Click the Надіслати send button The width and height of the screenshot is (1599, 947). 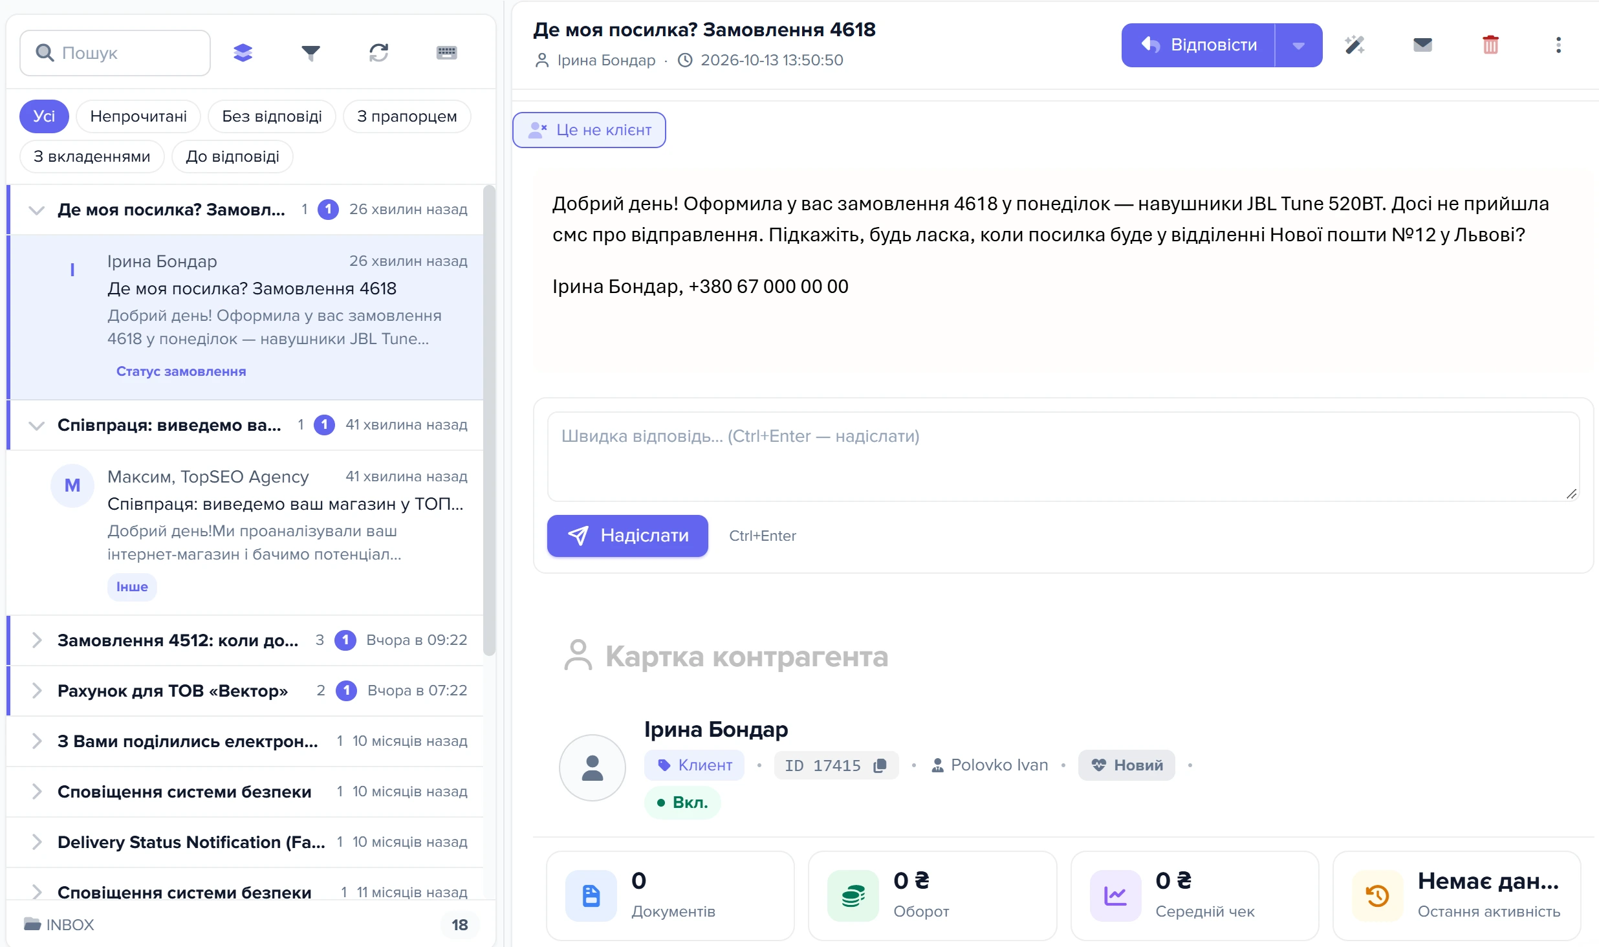(x=627, y=536)
